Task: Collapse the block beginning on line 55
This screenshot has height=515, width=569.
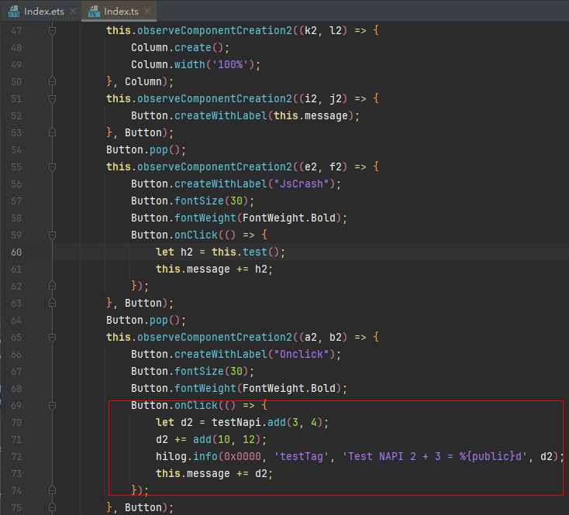Action: pos(52,167)
